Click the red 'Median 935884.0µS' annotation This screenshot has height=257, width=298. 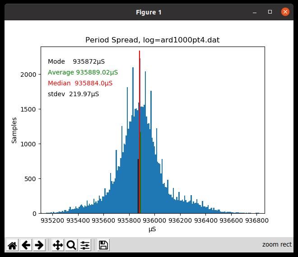(80, 83)
